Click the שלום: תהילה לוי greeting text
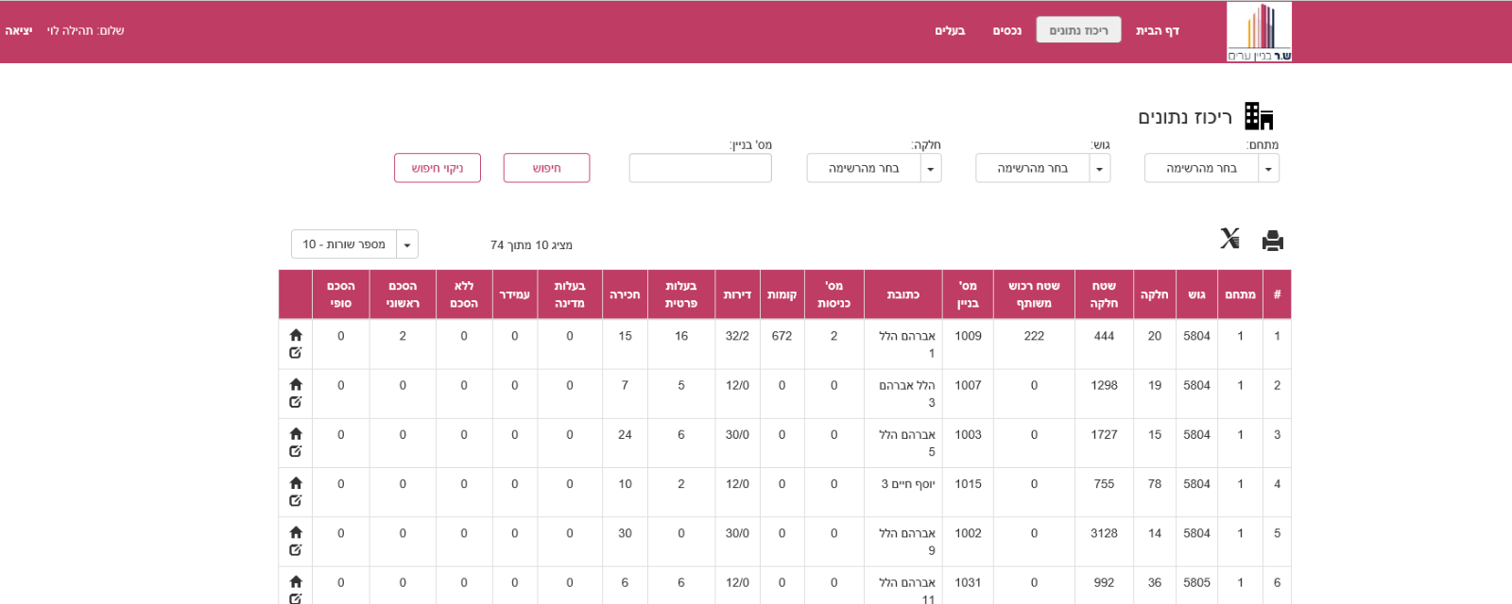 tap(86, 30)
